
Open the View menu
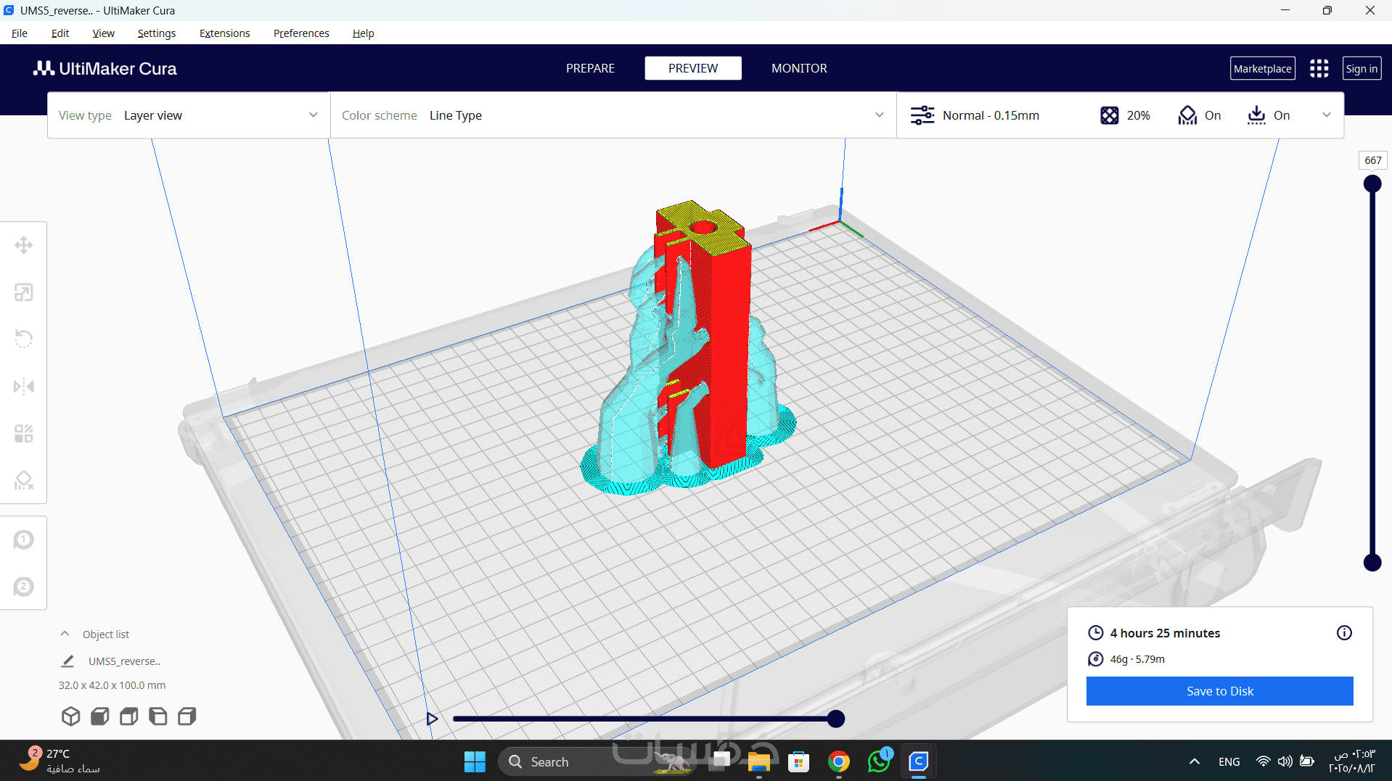pyautogui.click(x=104, y=33)
